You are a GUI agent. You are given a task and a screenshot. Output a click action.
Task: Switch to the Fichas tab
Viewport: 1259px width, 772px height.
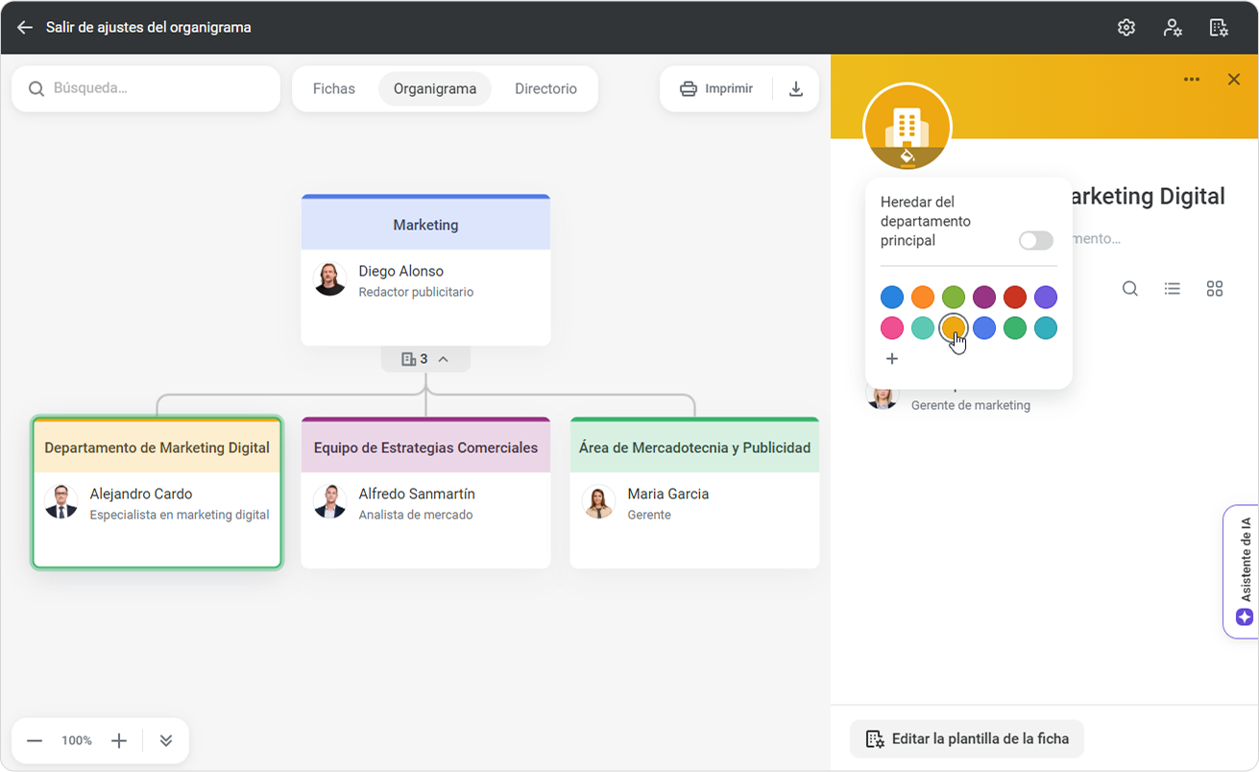pyautogui.click(x=334, y=89)
